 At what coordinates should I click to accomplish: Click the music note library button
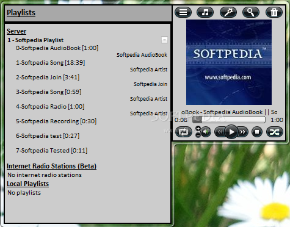205,12
